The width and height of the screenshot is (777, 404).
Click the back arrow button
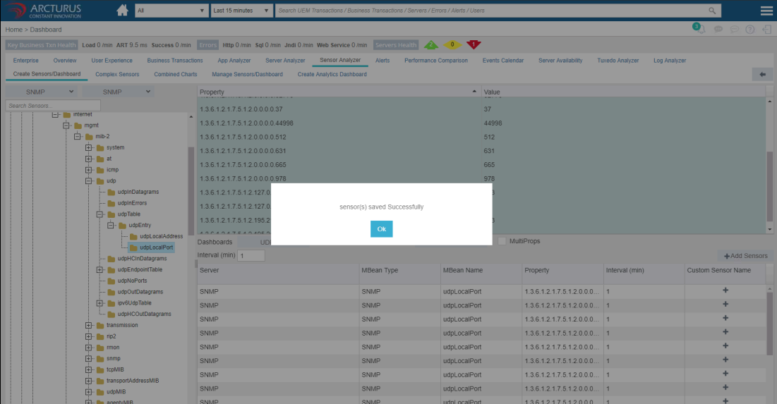pyautogui.click(x=762, y=74)
